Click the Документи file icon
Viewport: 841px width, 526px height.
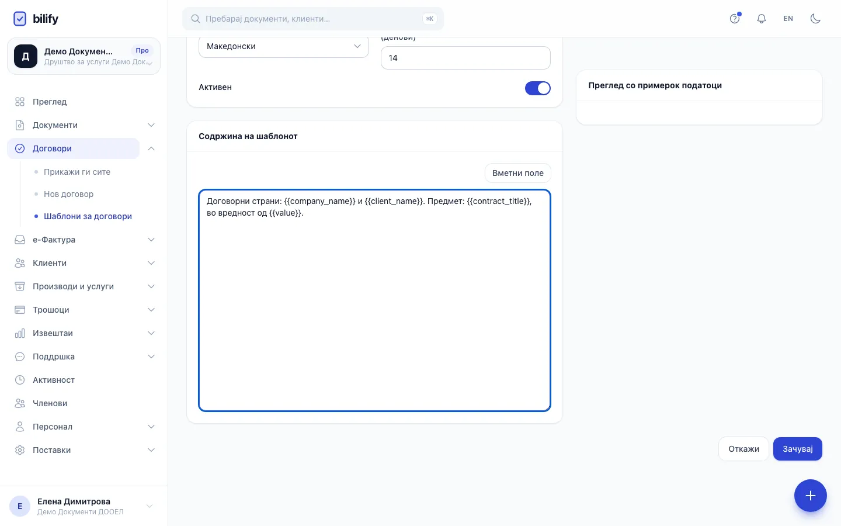tap(20, 125)
